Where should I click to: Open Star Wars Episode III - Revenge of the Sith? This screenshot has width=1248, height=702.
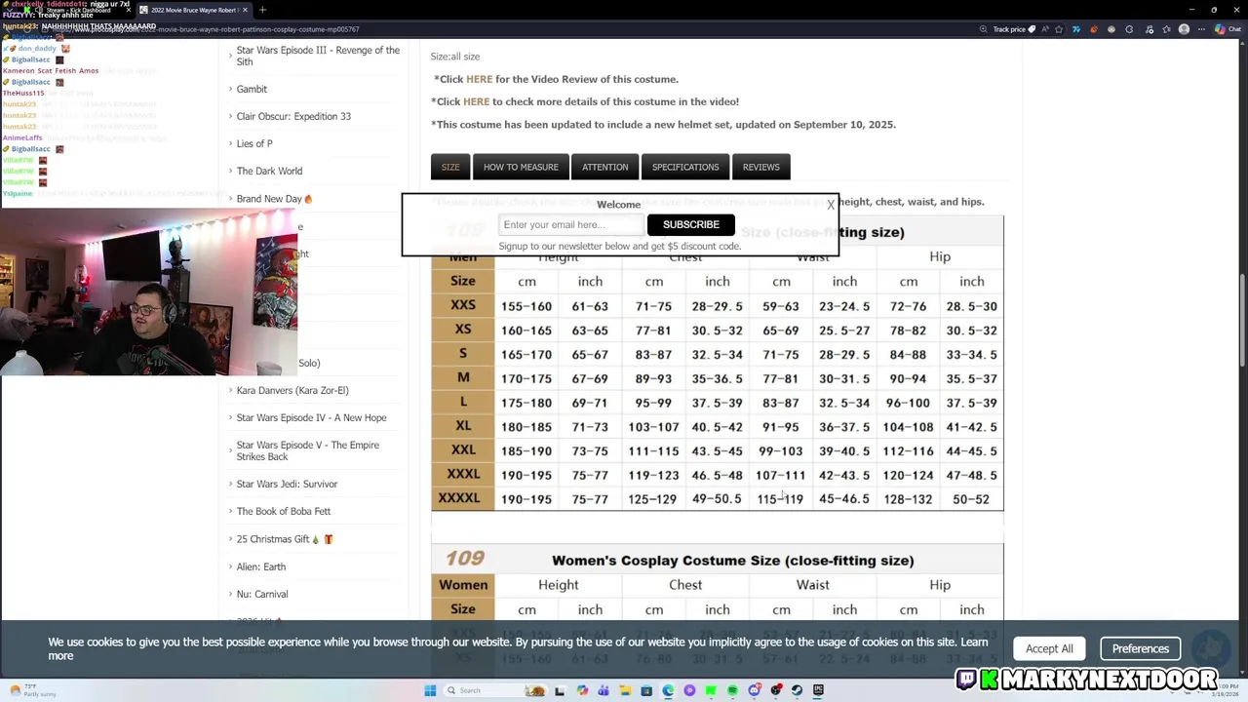tap(318, 56)
